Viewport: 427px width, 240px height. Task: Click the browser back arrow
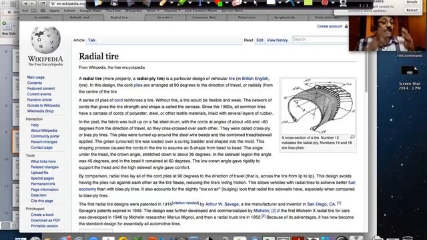click(x=25, y=3)
